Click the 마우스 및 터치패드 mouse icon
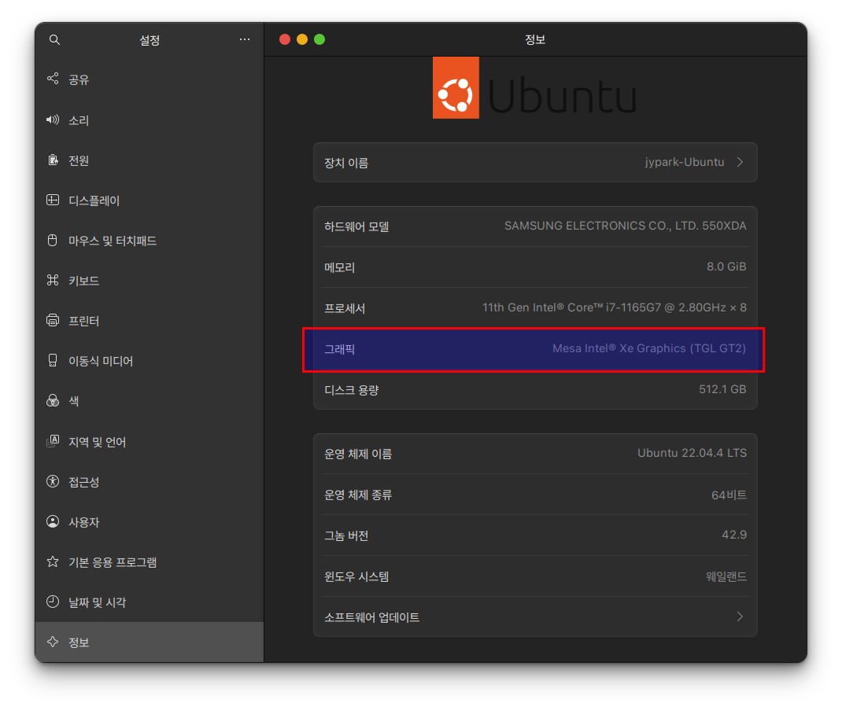Image resolution: width=842 pixels, height=710 pixels. click(x=53, y=241)
